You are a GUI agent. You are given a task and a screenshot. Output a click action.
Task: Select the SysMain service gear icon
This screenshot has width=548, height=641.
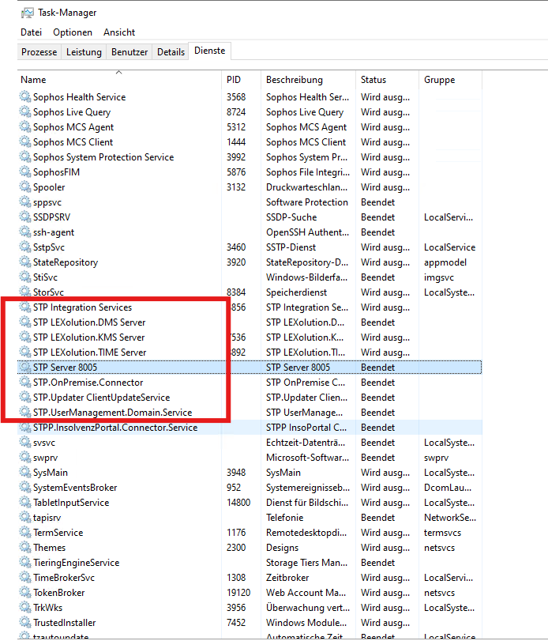coord(25,472)
